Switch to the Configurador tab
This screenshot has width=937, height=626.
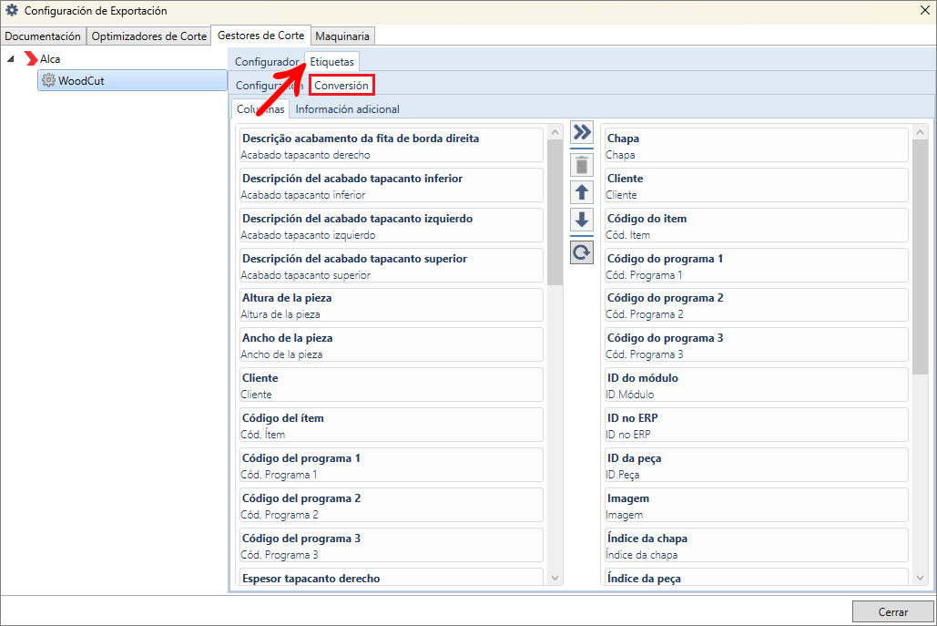(267, 62)
